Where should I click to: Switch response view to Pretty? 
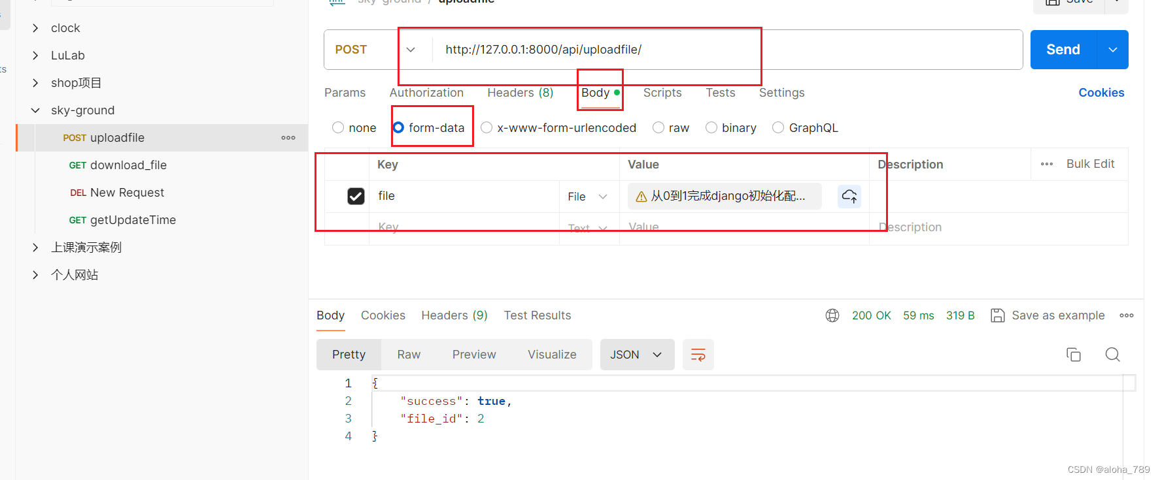(349, 355)
